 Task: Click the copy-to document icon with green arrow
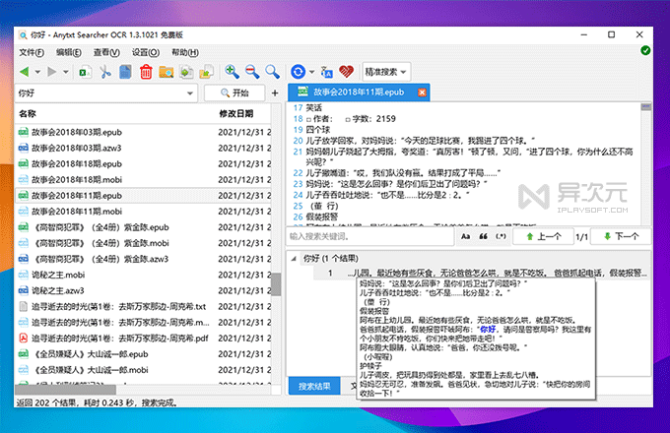tap(186, 72)
